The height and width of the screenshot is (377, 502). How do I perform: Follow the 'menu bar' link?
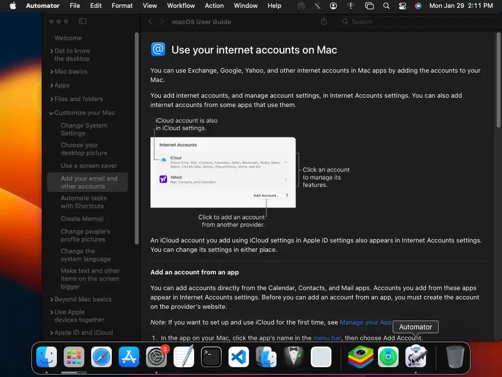click(327, 338)
